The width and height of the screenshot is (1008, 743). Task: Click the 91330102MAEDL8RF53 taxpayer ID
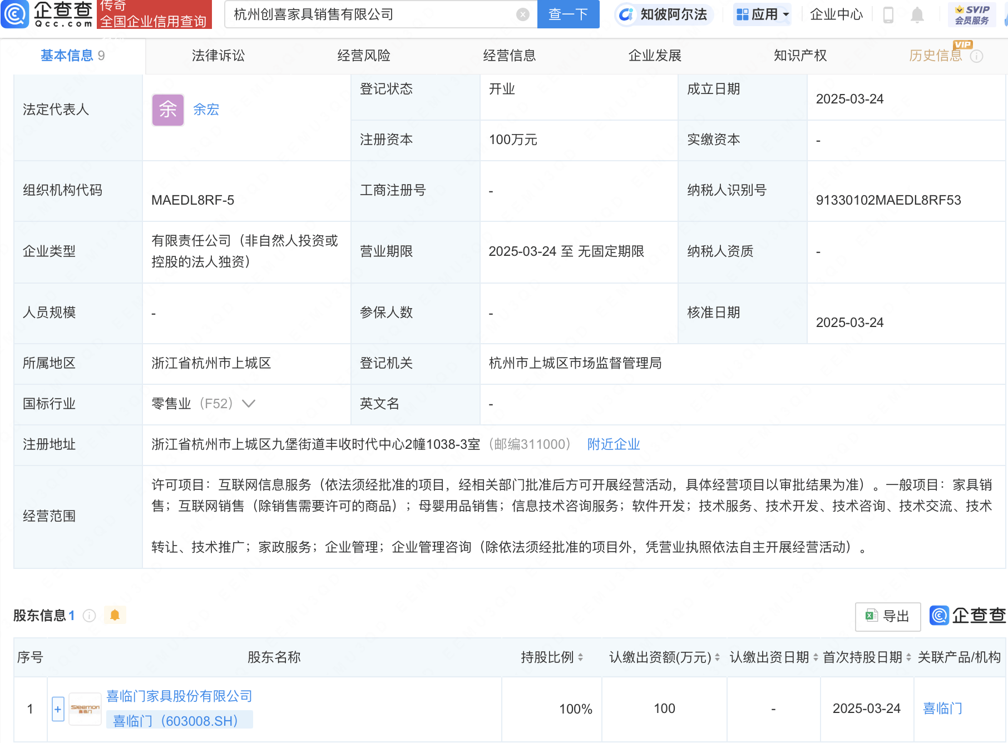(x=888, y=200)
